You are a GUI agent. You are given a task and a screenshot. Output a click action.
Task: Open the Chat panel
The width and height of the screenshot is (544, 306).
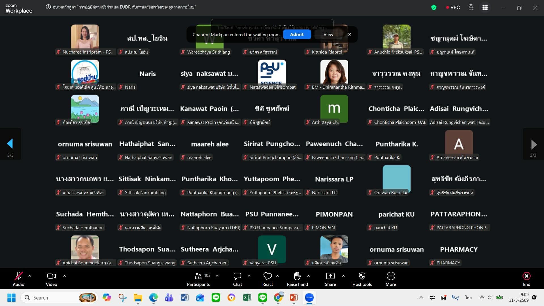point(237,276)
